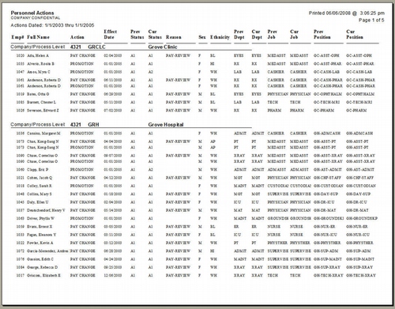
Task: Select employee name "Fagan, Eleanora Y"
Action: coord(41,235)
